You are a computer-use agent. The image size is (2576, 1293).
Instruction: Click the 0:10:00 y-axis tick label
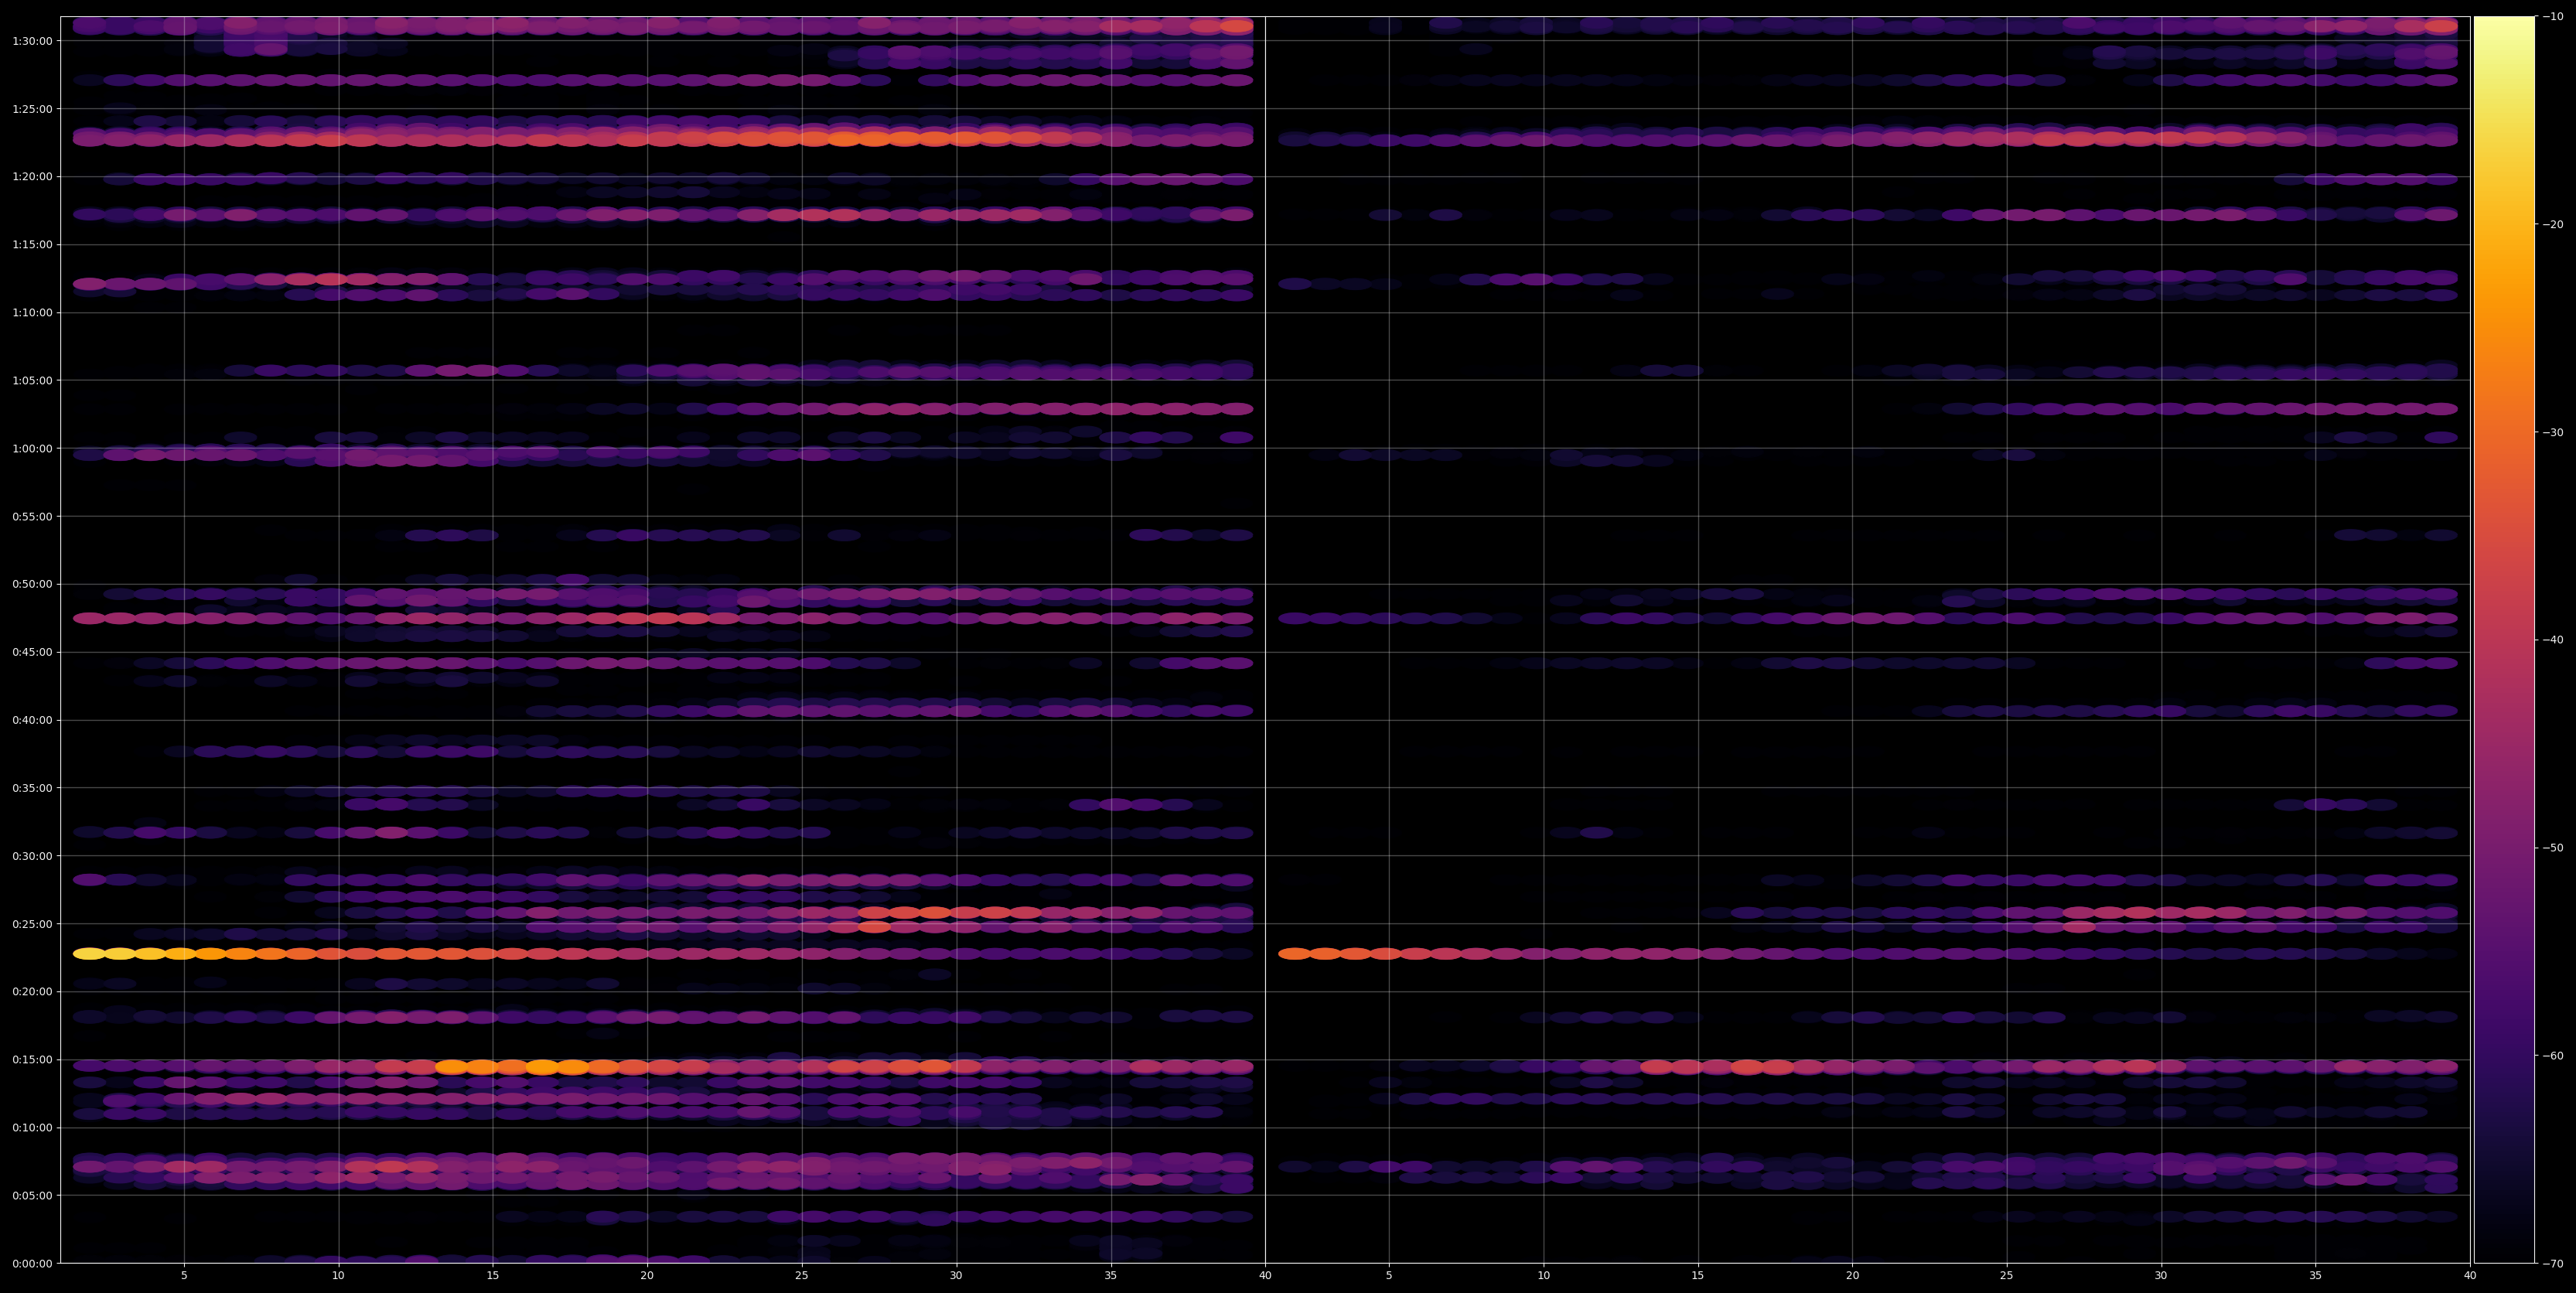(x=32, y=1128)
